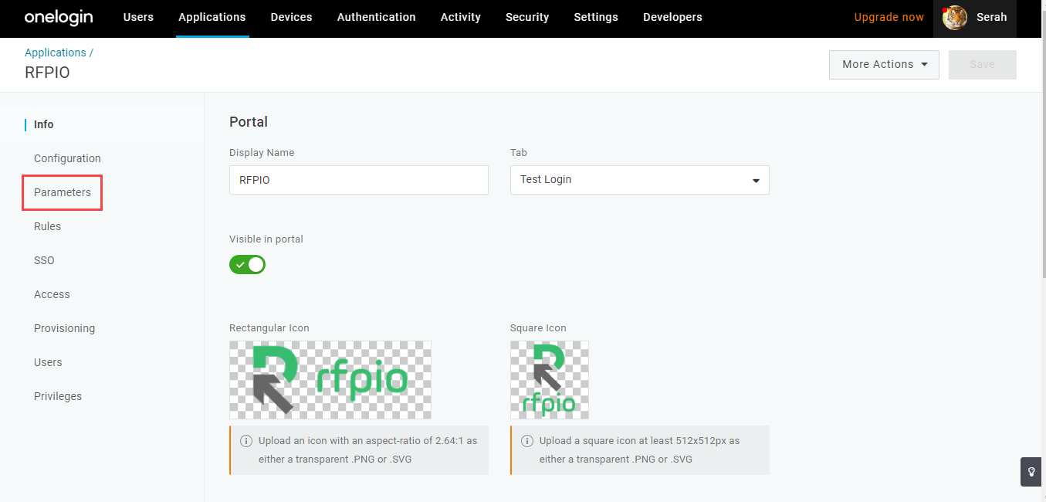Toggle the Visible in portal switch

click(x=247, y=265)
